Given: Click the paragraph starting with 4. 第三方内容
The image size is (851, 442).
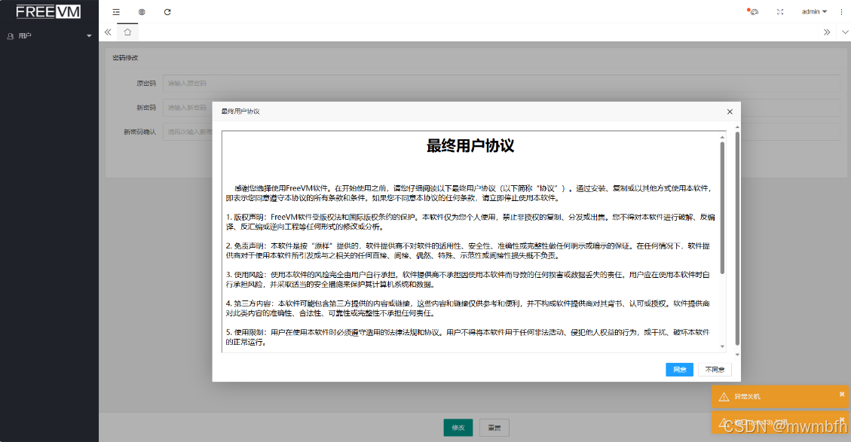Looking at the screenshot, I should [x=468, y=308].
